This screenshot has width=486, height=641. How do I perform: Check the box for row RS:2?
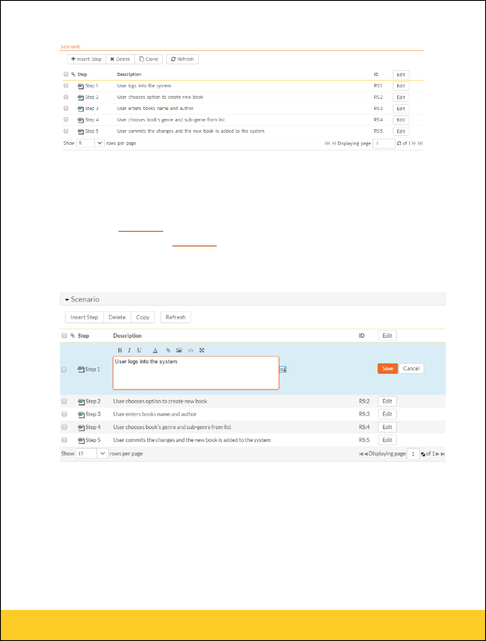pos(64,401)
